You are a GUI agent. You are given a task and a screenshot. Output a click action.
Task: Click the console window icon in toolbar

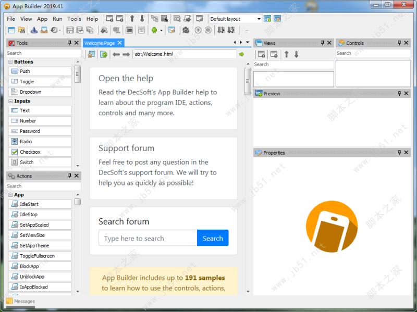point(129,30)
